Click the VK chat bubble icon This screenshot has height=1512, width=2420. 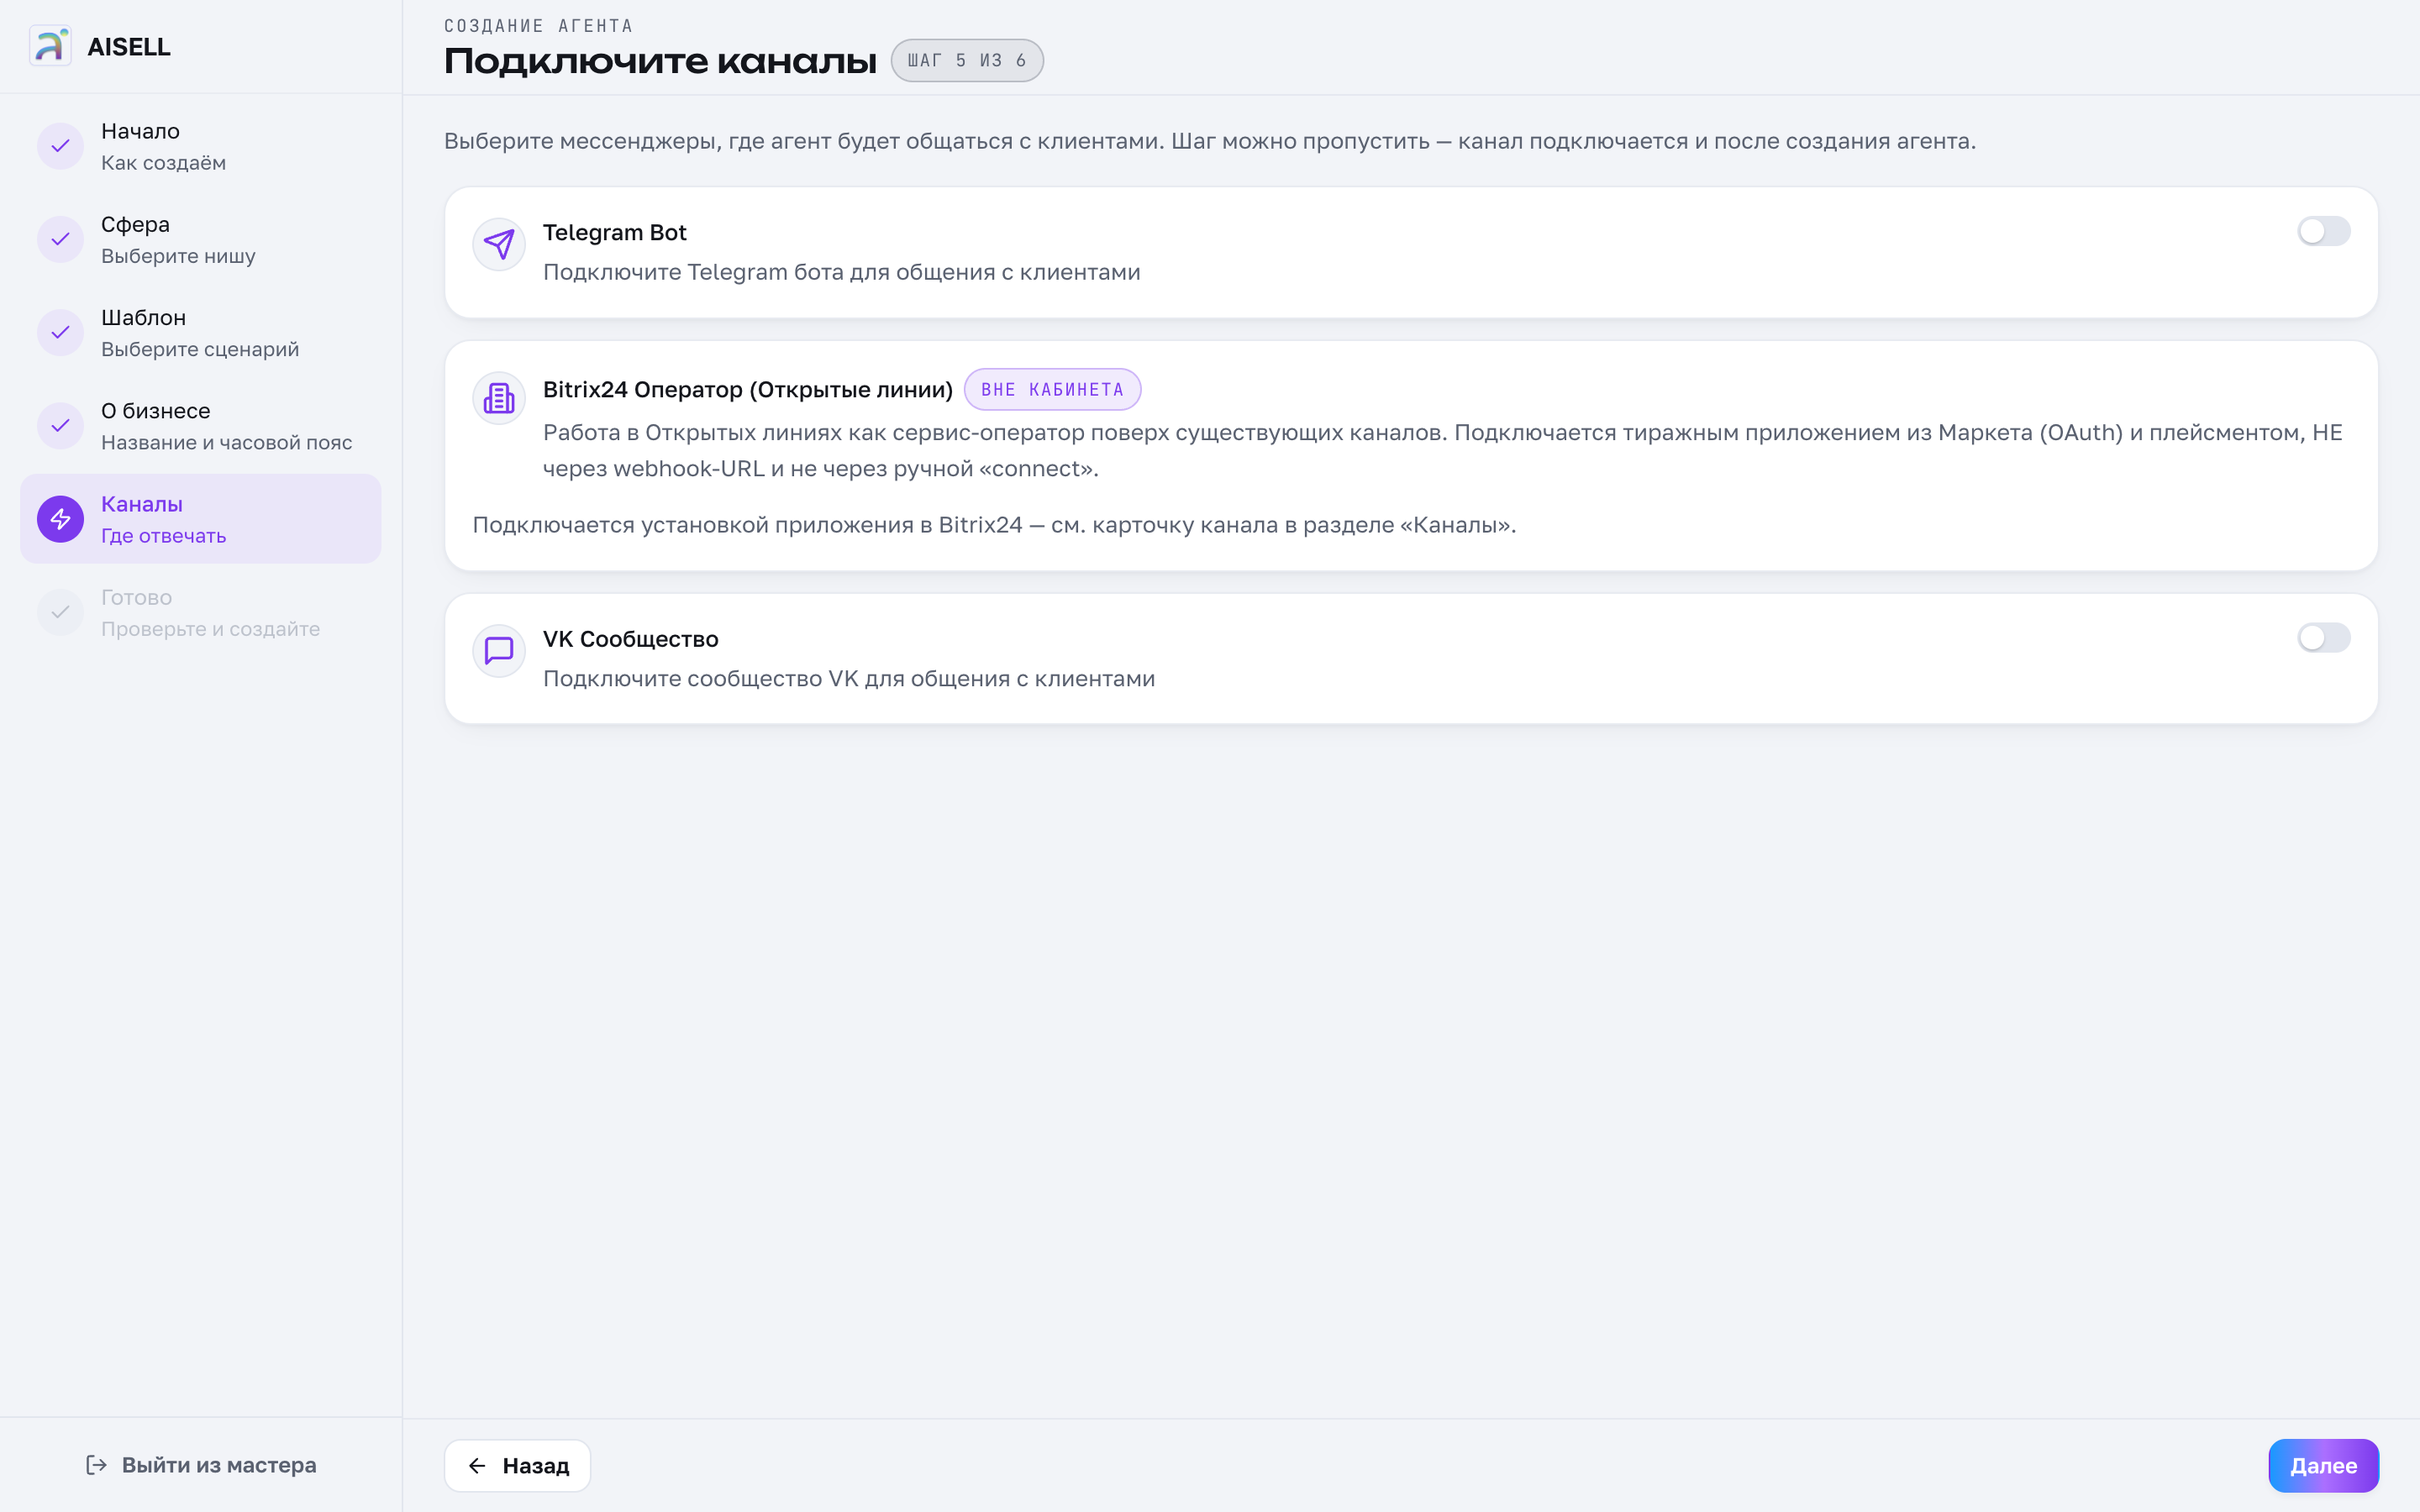click(x=499, y=651)
